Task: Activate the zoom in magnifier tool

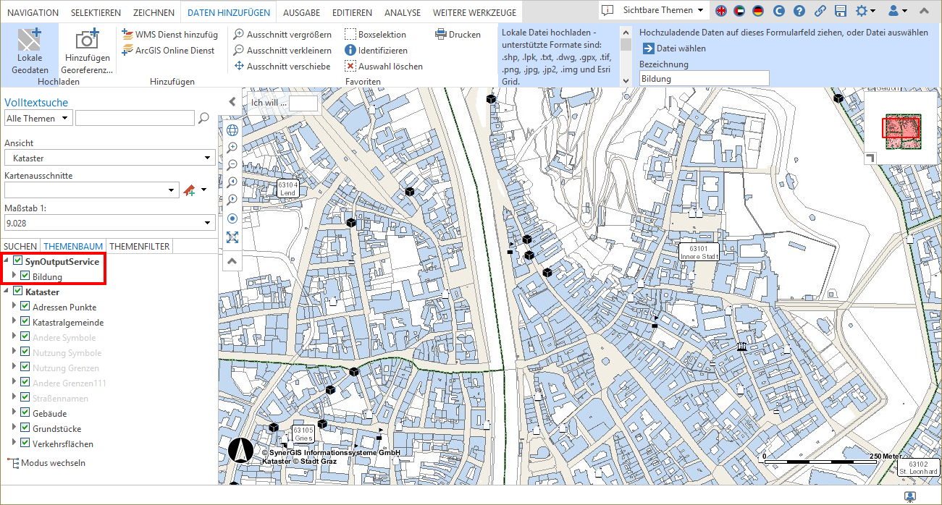Action: (x=232, y=147)
